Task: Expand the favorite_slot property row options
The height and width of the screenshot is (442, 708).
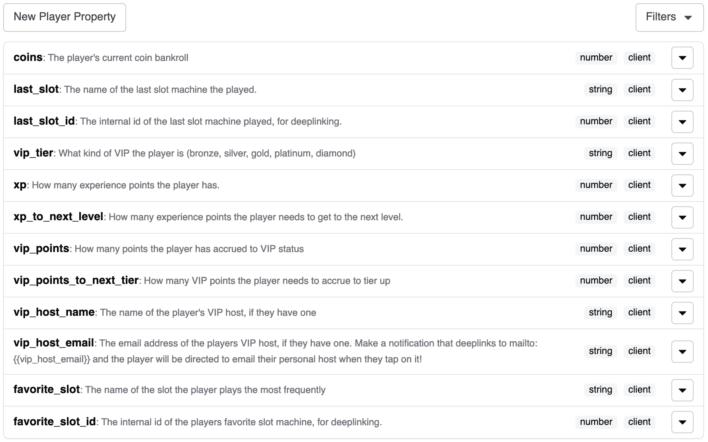Action: click(682, 390)
